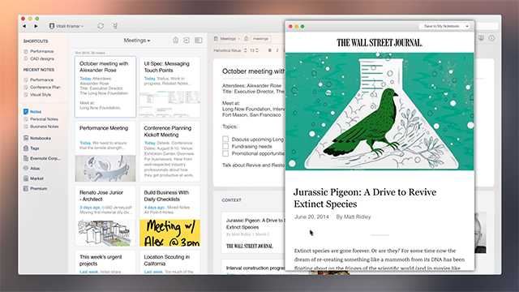Image resolution: width=519 pixels, height=292 pixels.
Task: Open the Jurassic Pigeon related article in Context
Action: click(253, 233)
